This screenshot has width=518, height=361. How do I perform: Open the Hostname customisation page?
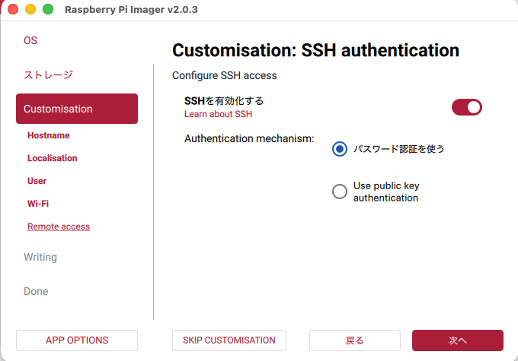[x=48, y=135]
